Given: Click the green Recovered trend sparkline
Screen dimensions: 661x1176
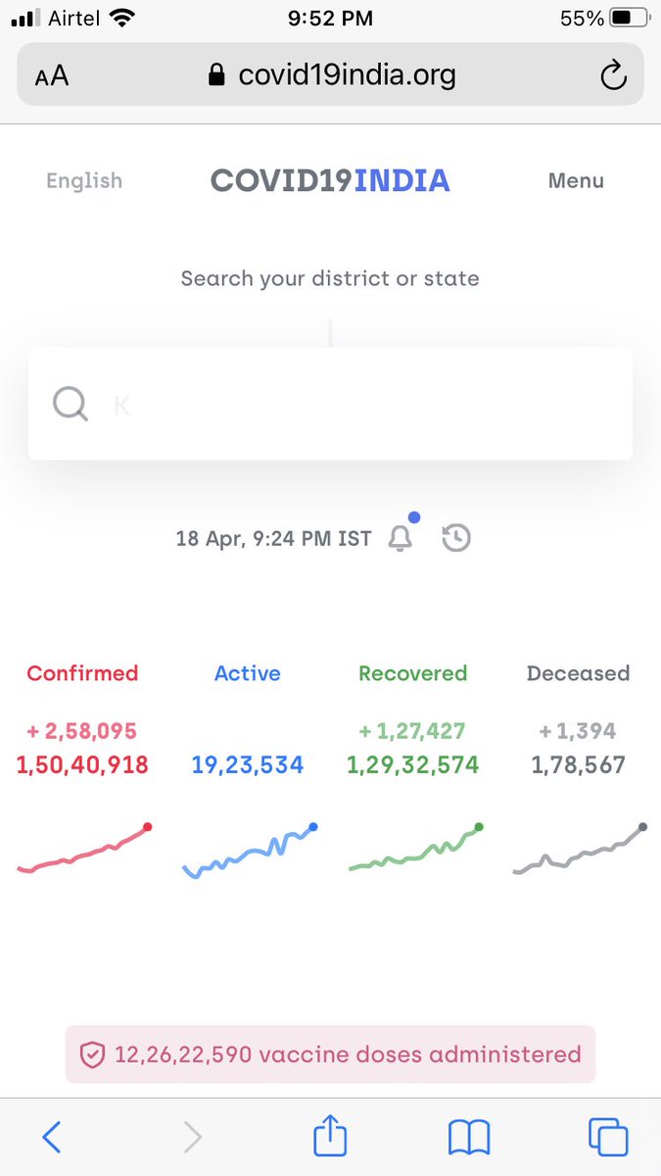Looking at the screenshot, I should click(x=416, y=849).
